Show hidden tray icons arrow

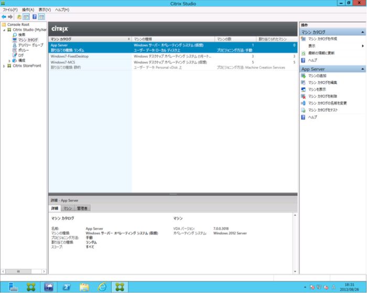pos(305,287)
